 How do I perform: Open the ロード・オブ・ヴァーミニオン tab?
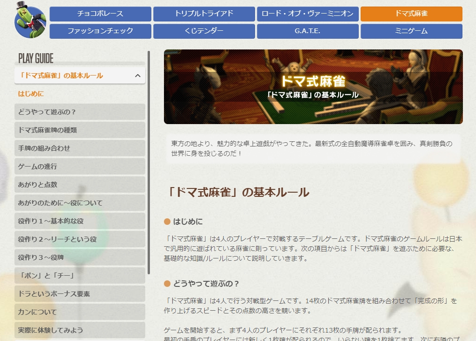(307, 14)
